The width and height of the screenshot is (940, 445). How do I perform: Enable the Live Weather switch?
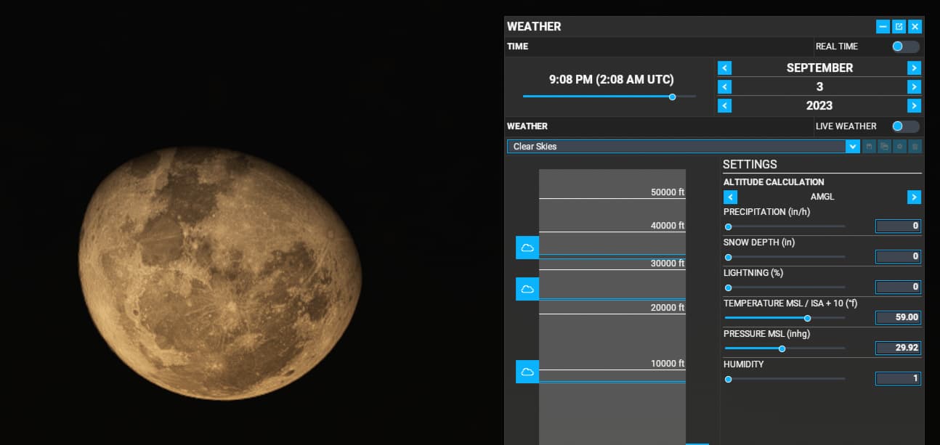[x=905, y=126]
